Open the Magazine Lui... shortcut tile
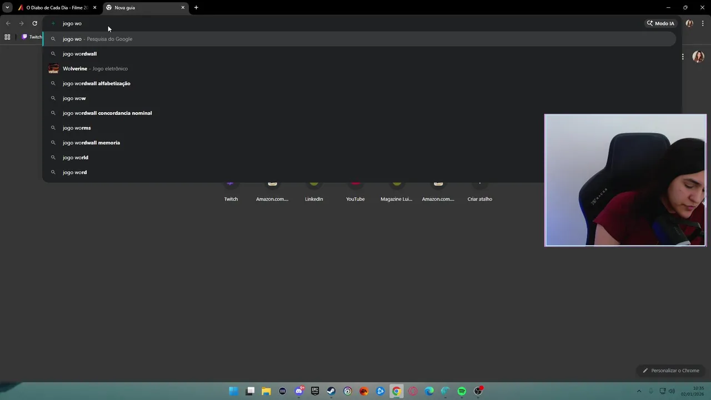Viewport: 711px width, 400px height. pos(397,192)
